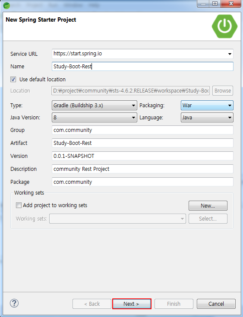Image resolution: width=243 pixels, height=317 pixels.
Task: Click the Finish button
Action: (174, 304)
